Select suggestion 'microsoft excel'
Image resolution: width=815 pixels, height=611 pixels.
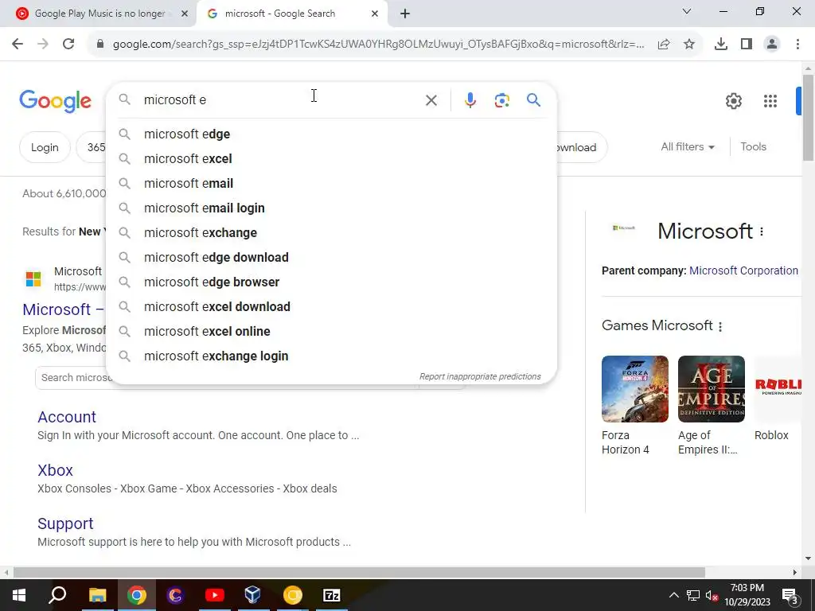point(332,158)
